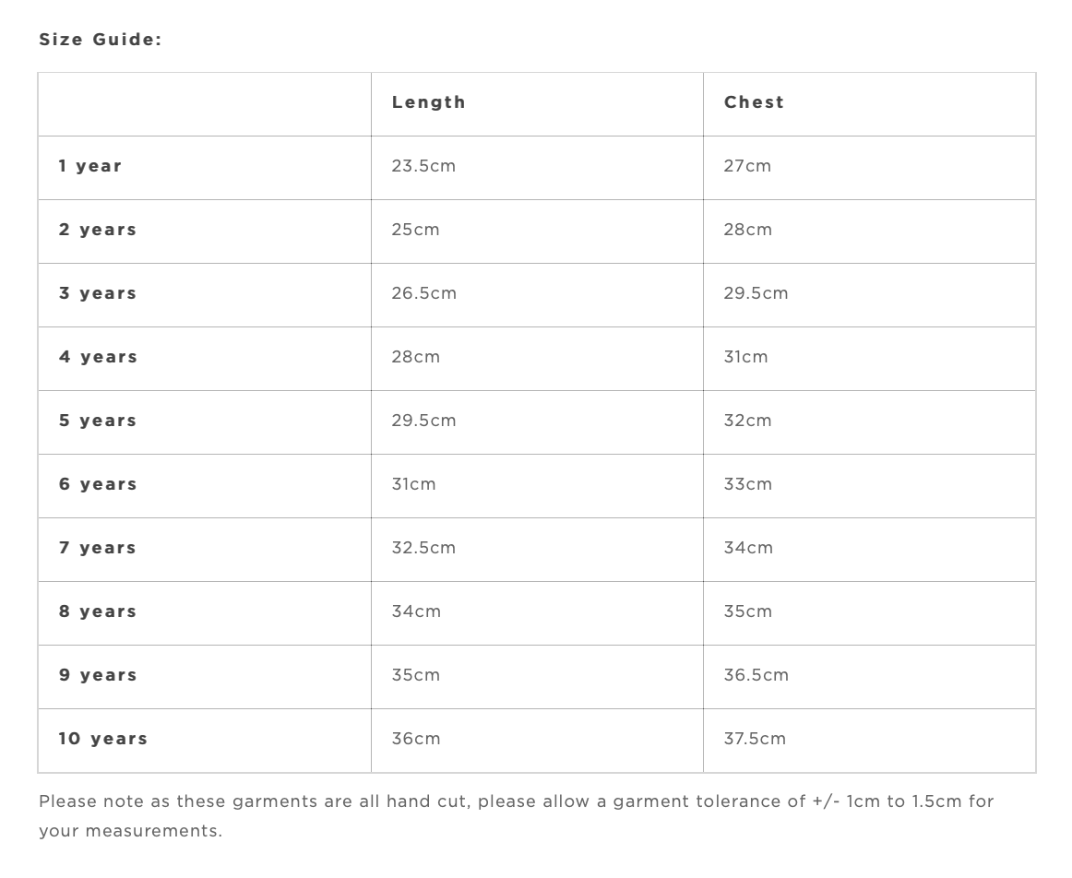Click the 26.5cm length value
Viewport: 1072px width, 878px height.
(x=423, y=293)
